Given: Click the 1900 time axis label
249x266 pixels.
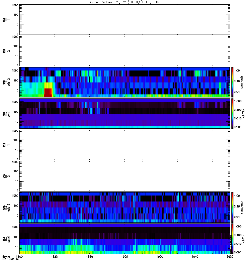Looking at the screenshot, I should click(x=125, y=257).
